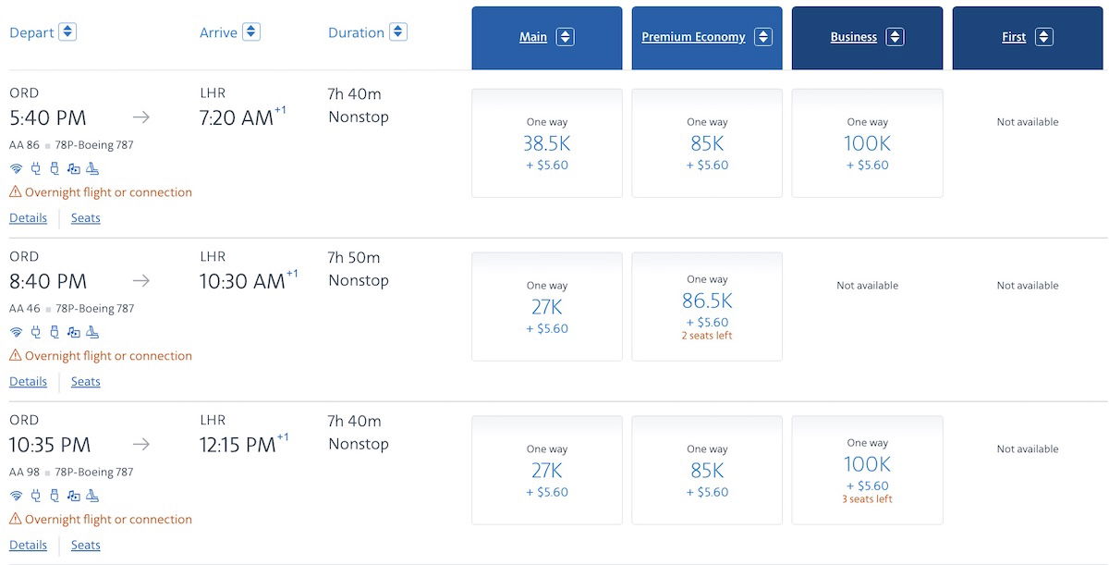Sort flights by Depart time
The height and width of the screenshot is (565, 1109).
pyautogui.click(x=67, y=32)
